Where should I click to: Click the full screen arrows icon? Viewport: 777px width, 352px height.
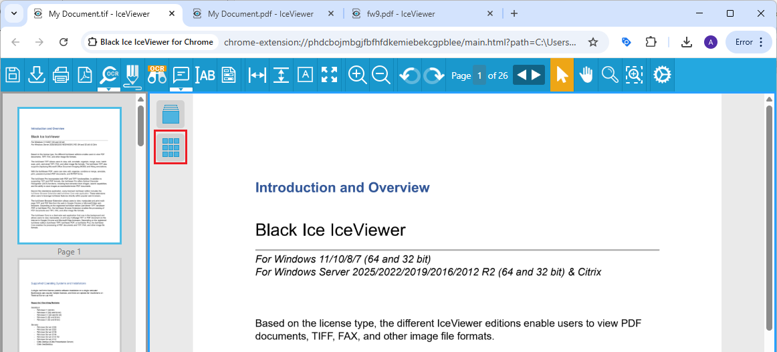click(329, 75)
